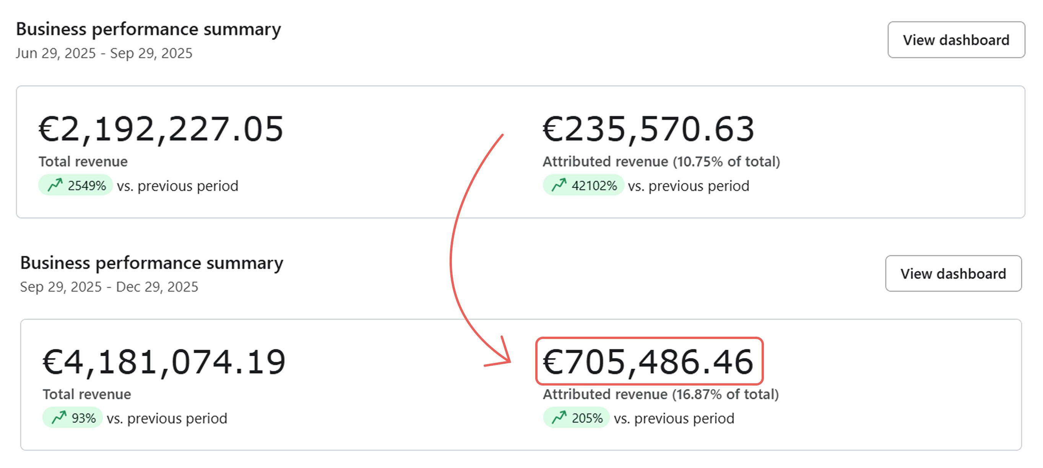Screen dimensions: 1043x468
Task: Click the 93% trend arrow icon
Action: pos(59,418)
